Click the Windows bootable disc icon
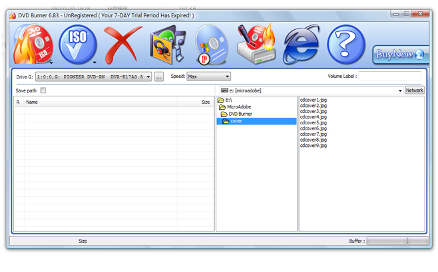This screenshot has width=438, height=272. point(212,45)
